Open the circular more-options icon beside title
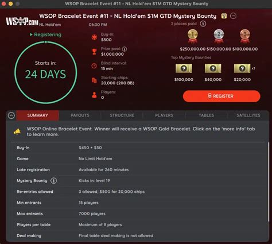The width and height of the screenshot is (272, 244). (x=233, y=16)
